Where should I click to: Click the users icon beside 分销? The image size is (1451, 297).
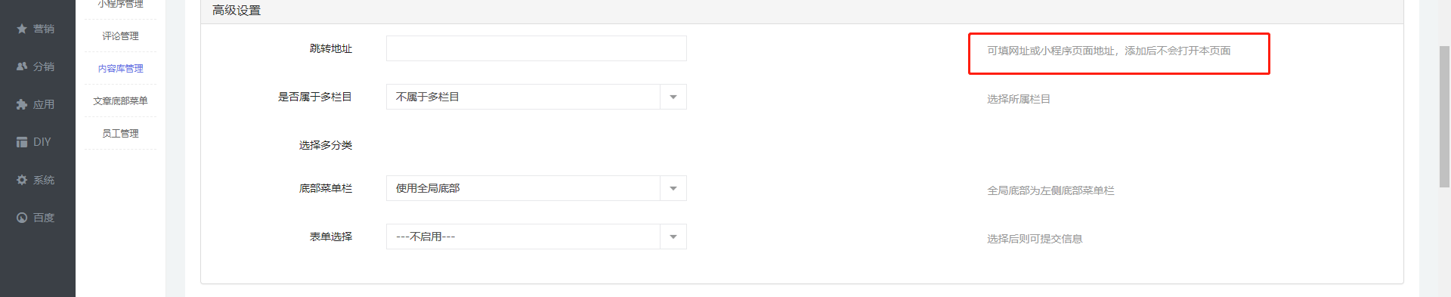pos(22,67)
